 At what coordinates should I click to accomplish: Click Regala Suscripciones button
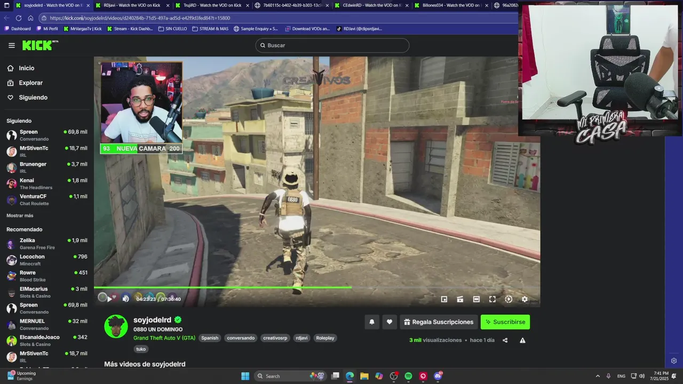pos(439,322)
